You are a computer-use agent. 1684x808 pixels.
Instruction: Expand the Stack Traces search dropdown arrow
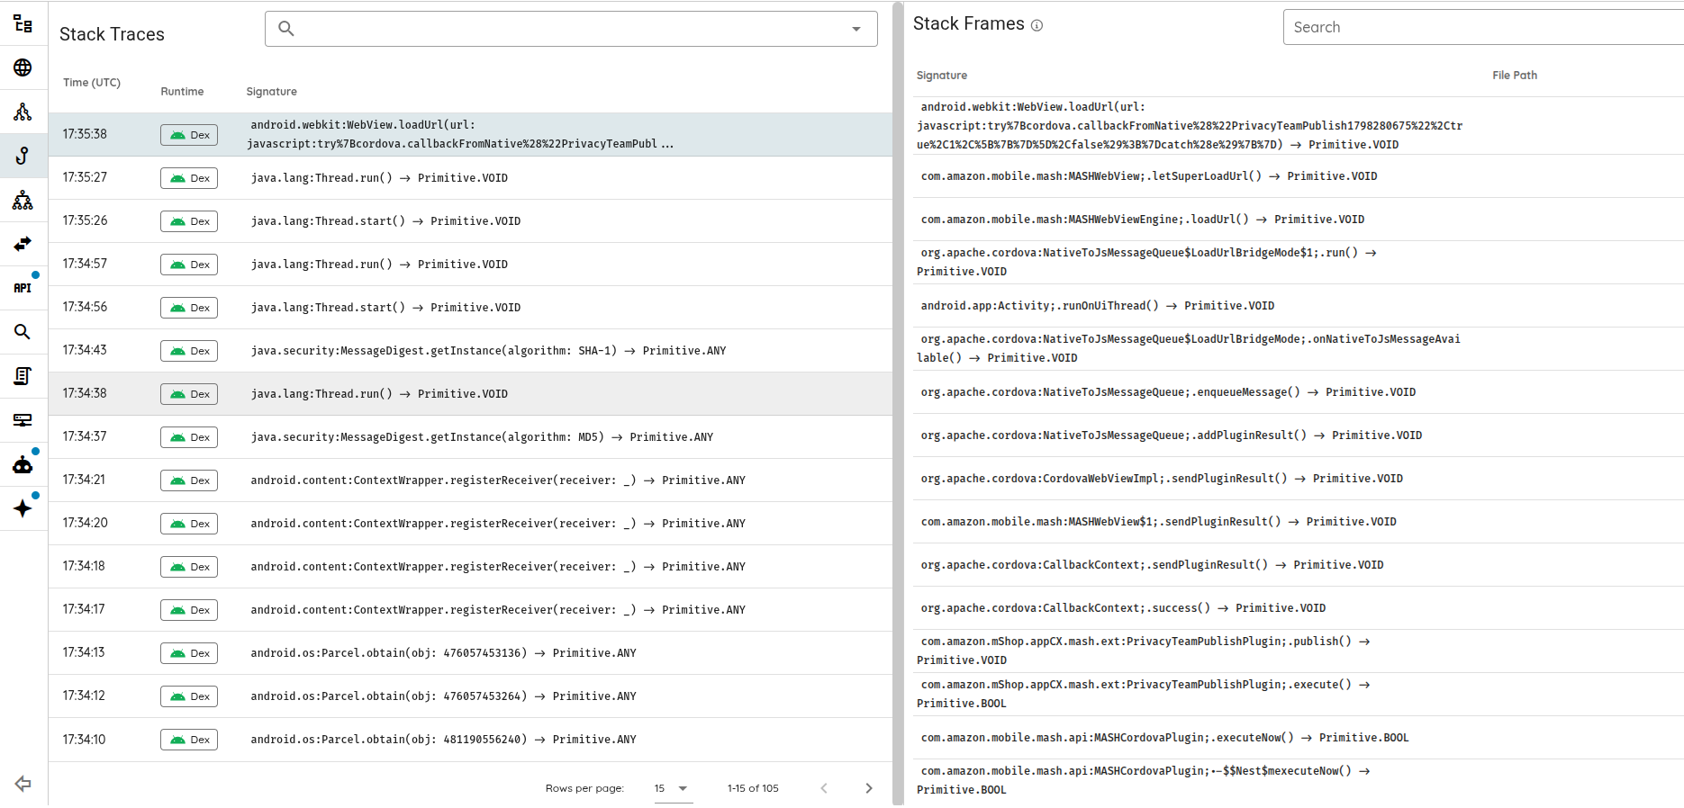pyautogui.click(x=856, y=29)
